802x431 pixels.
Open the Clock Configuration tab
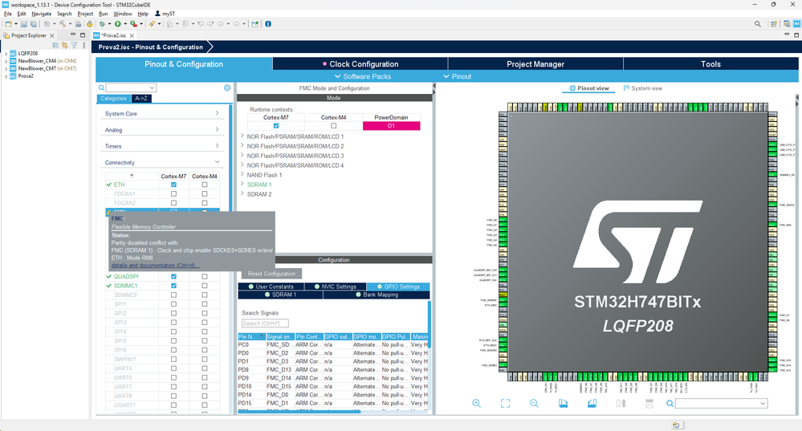coord(360,64)
